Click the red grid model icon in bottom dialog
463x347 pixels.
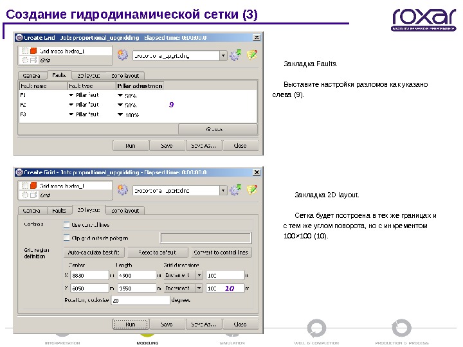click(x=33, y=185)
